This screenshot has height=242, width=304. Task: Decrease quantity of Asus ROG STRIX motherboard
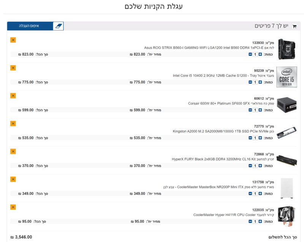click(250, 54)
